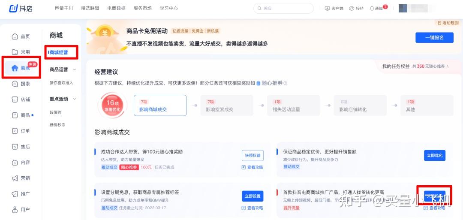Open 我的任务权益 350元 link
The height and width of the screenshot is (220, 463).
coord(415,66)
